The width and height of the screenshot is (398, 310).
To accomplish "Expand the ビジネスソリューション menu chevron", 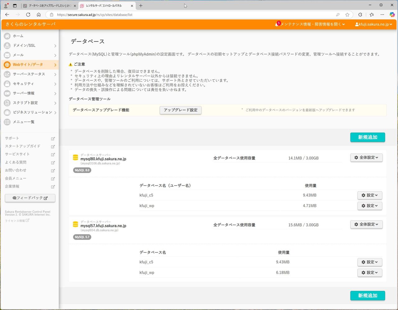I will (x=55, y=112).
